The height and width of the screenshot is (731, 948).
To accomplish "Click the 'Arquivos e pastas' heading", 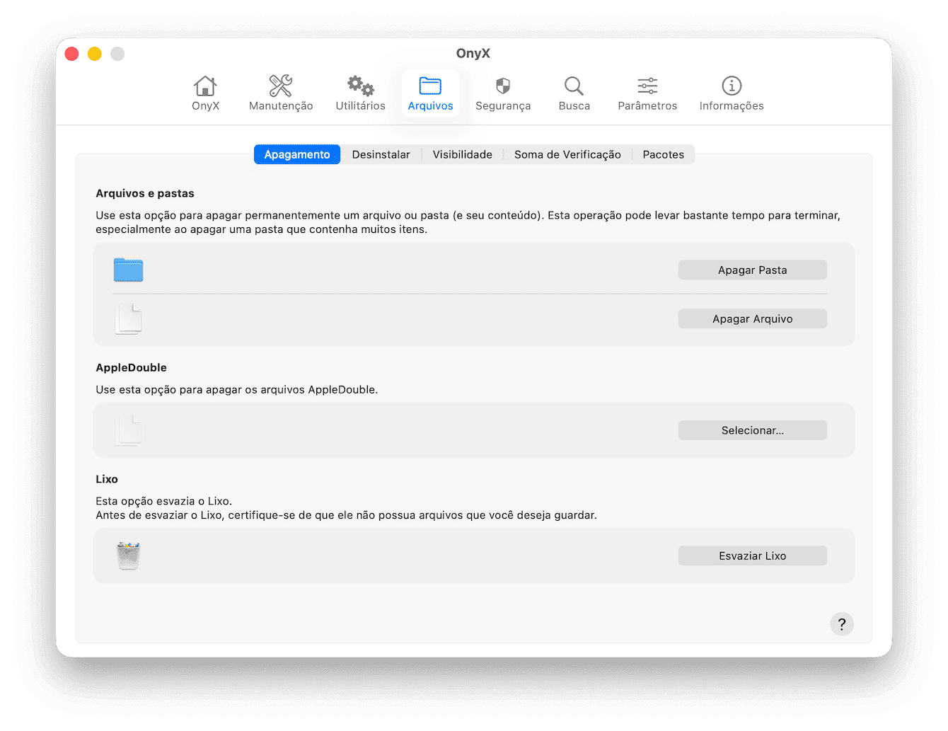I will coord(145,193).
